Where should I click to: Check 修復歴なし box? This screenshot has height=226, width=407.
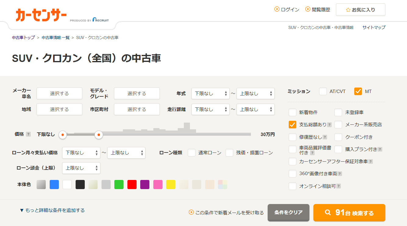pyautogui.click(x=292, y=137)
